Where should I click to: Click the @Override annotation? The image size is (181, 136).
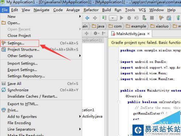134,96
